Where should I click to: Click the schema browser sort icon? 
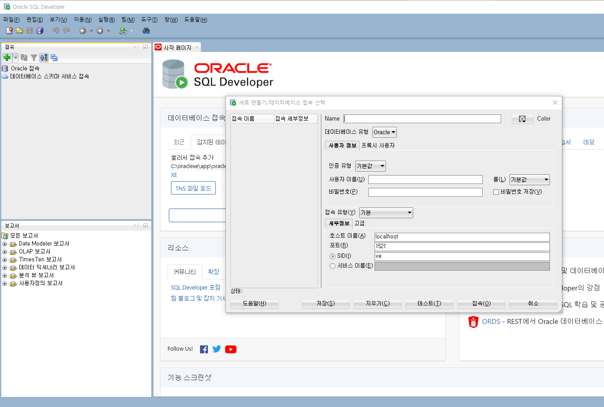click(44, 58)
